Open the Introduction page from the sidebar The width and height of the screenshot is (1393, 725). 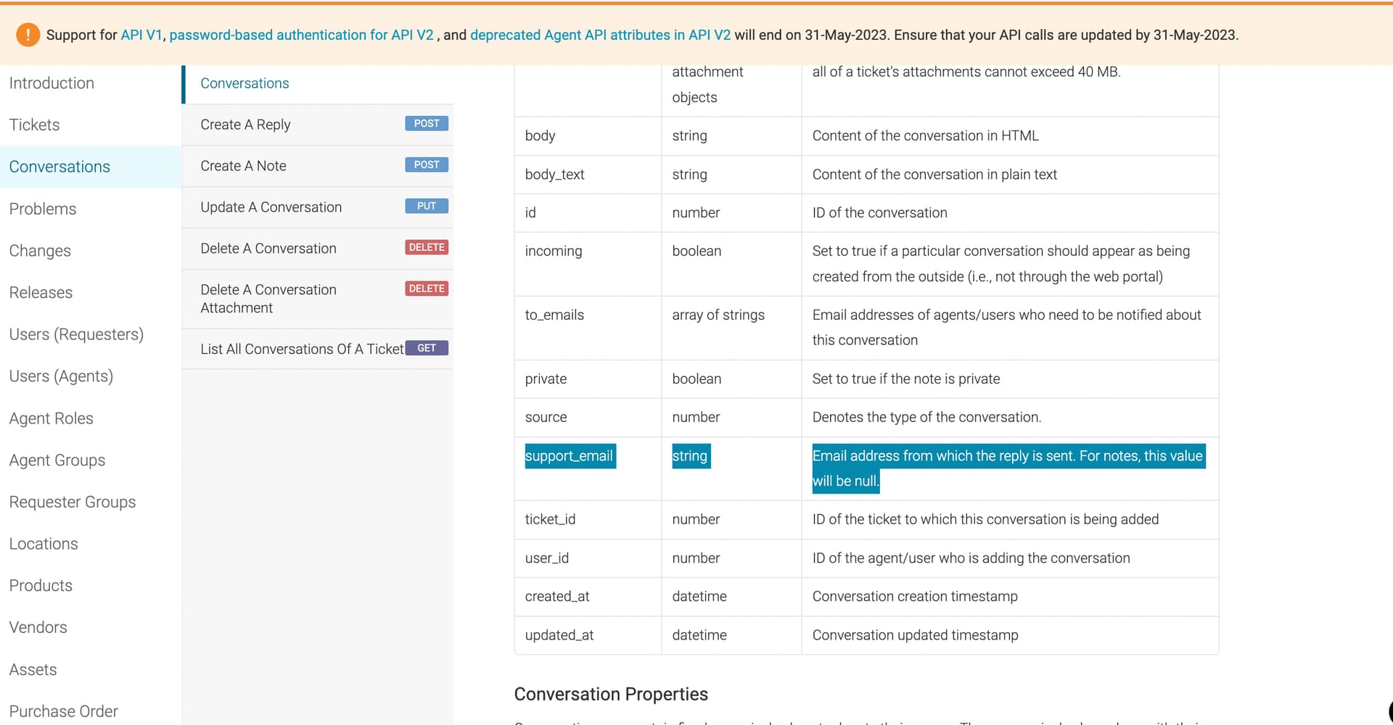click(x=52, y=83)
